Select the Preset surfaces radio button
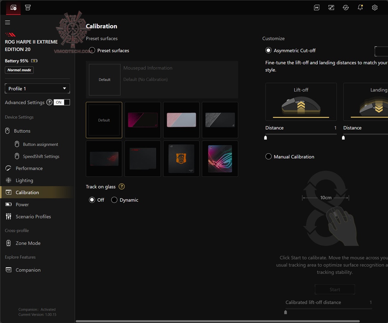The image size is (388, 323). (x=92, y=50)
